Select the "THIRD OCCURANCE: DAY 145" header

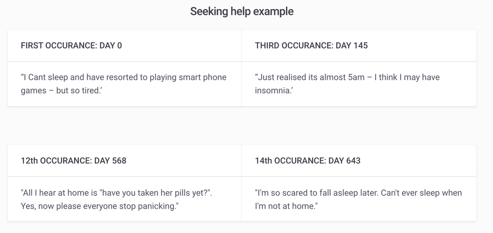click(x=311, y=46)
